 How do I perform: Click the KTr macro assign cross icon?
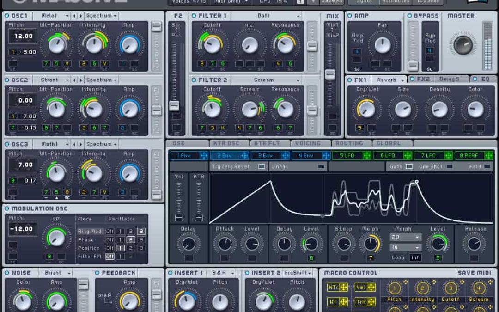pos(343,288)
